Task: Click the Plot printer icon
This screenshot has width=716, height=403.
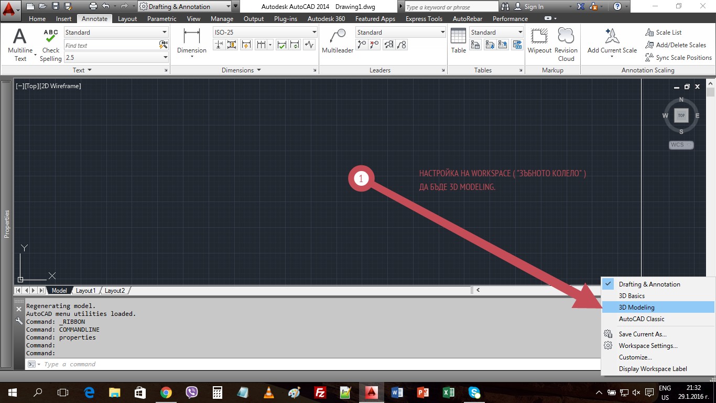Action: click(93, 7)
